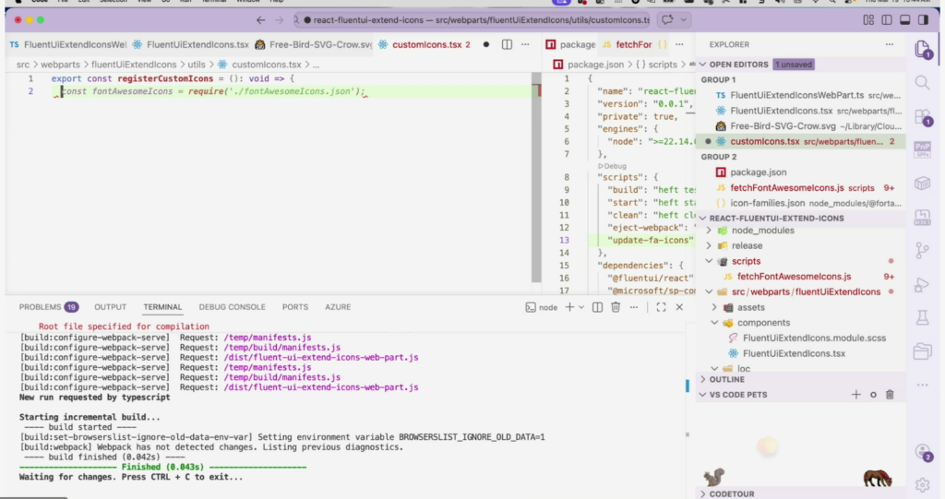Open the Search view in activity bar
The image size is (945, 499).
(x=922, y=83)
